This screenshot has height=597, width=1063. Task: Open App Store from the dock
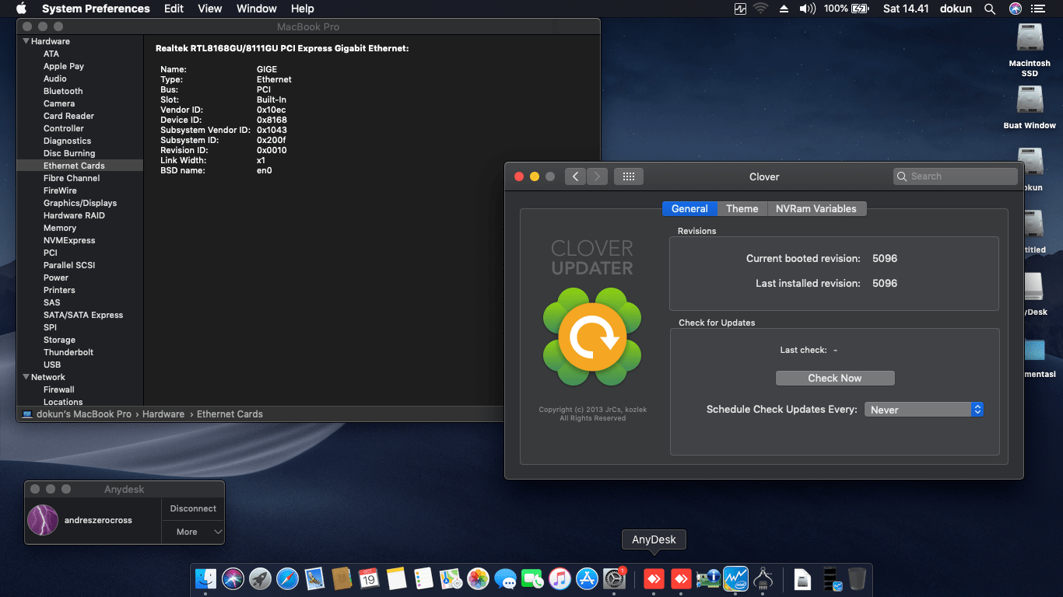point(587,578)
